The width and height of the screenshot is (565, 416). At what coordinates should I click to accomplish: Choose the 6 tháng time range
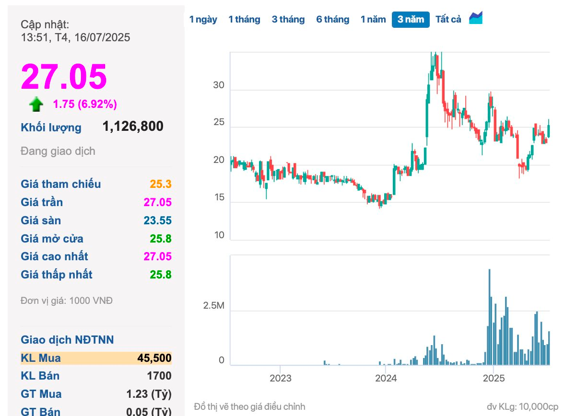pos(332,20)
